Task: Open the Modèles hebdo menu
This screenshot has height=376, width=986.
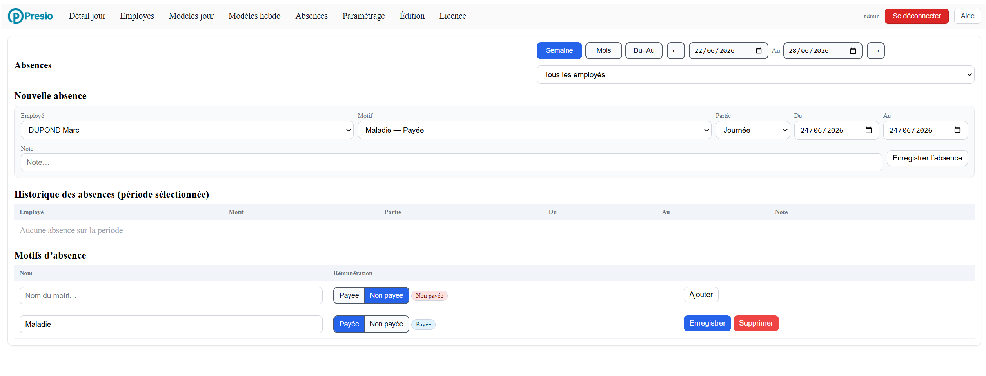Action: click(x=254, y=16)
